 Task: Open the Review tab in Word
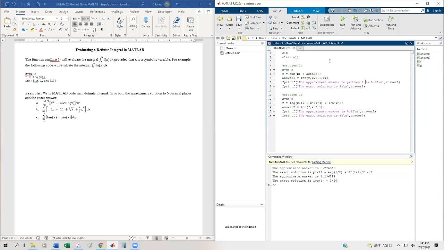[x=134, y=11]
